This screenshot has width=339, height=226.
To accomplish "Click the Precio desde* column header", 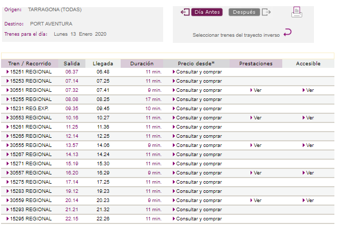I will pos(196,64).
